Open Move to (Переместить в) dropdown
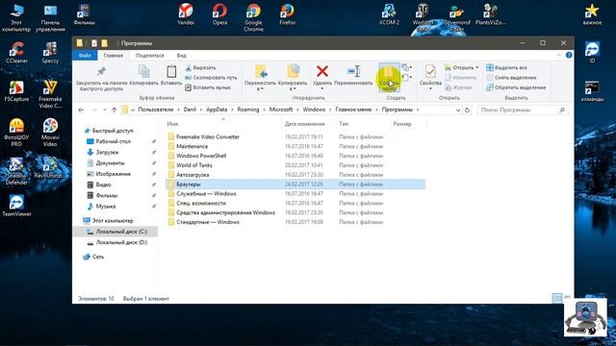The width and height of the screenshot is (616, 346). point(260,79)
